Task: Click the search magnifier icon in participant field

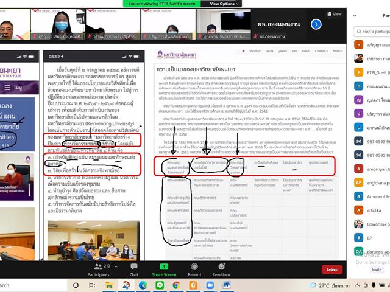Action: click(359, 32)
